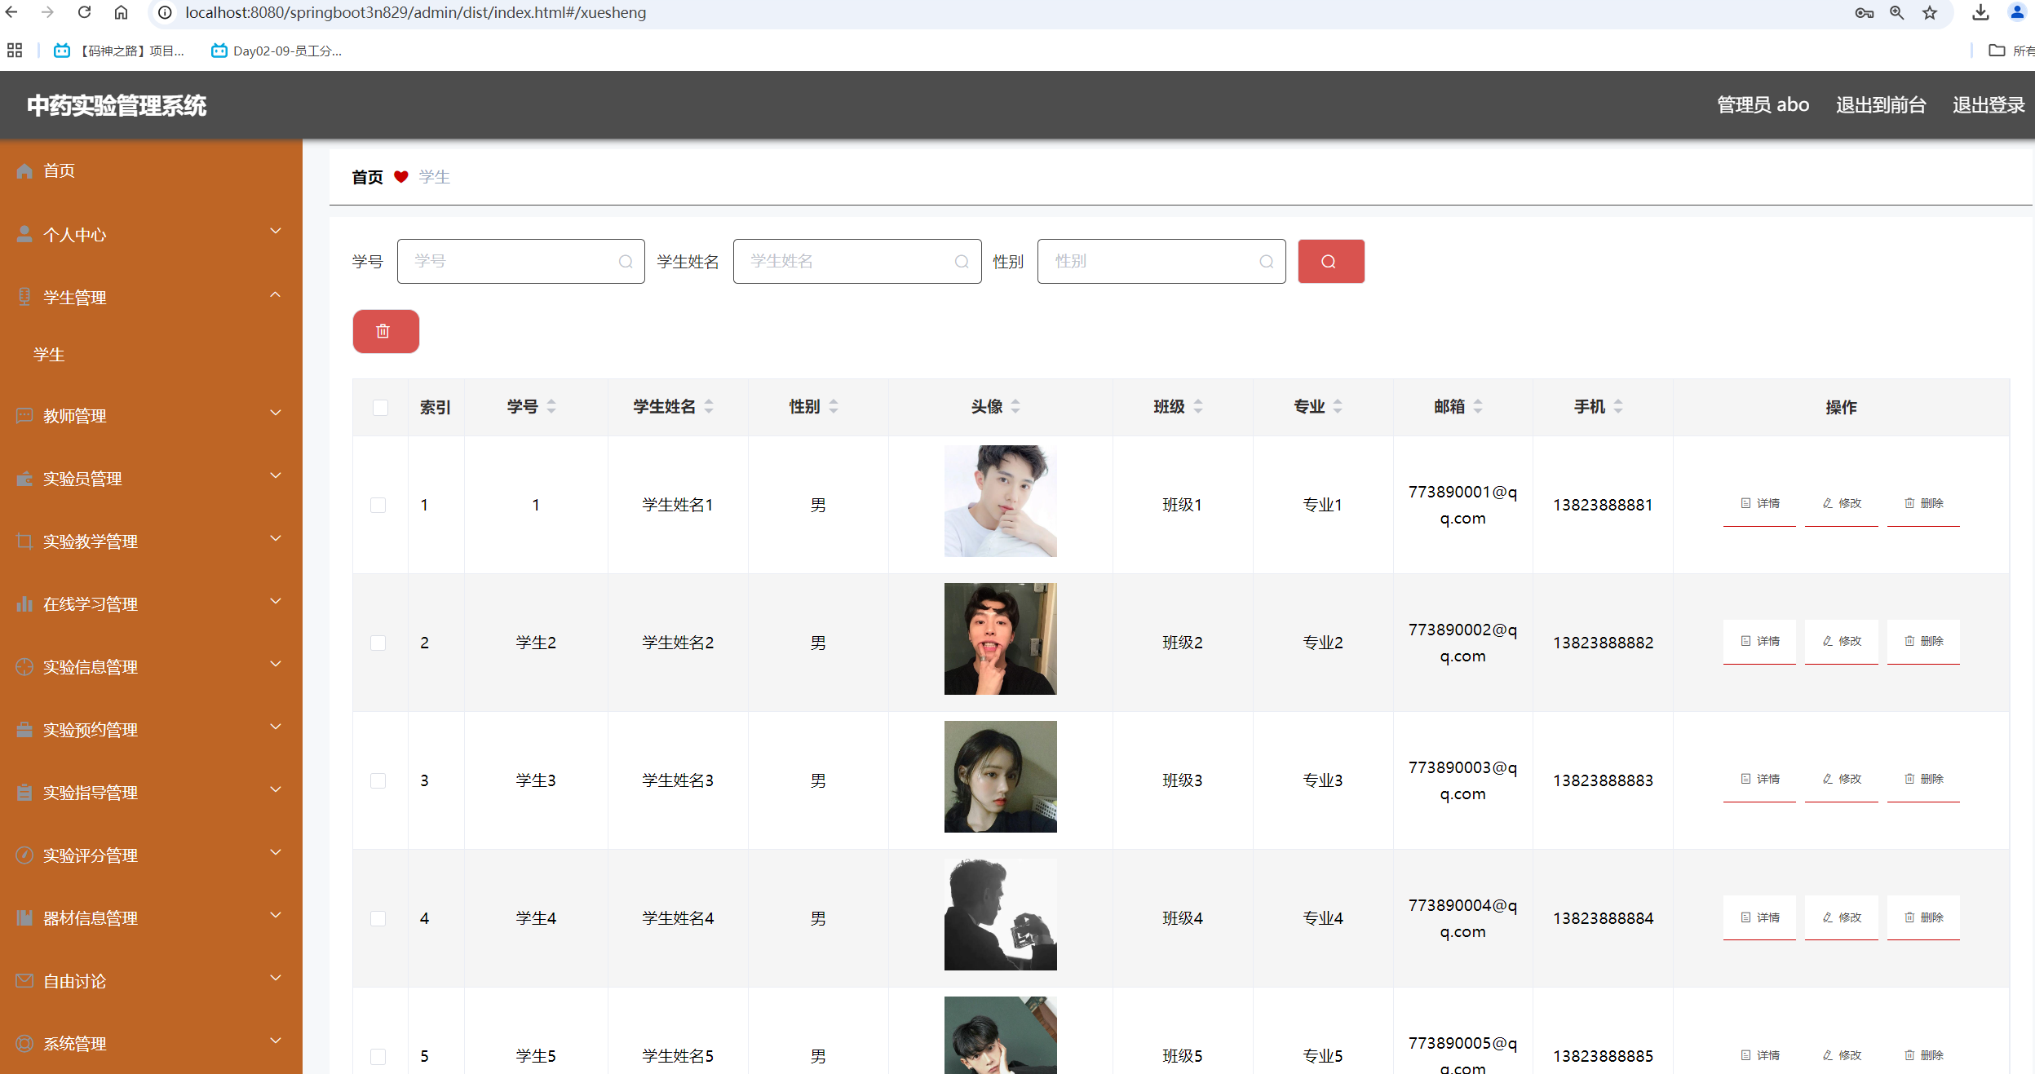
Task: Expand the 实验指导管理 sidebar menu
Action: (151, 793)
